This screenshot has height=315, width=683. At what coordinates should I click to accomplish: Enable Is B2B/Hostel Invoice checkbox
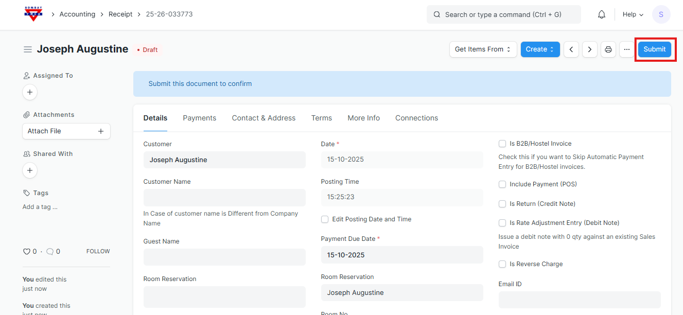(502, 144)
